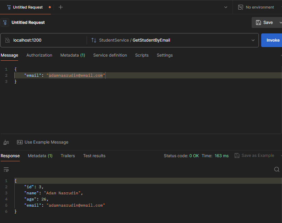Click the Save as Example disk icon
This screenshot has width=282, height=223.
[x=237, y=155]
